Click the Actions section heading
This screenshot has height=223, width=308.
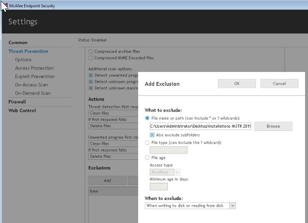tap(96, 99)
